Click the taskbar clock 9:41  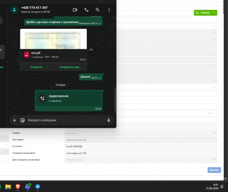point(216,185)
